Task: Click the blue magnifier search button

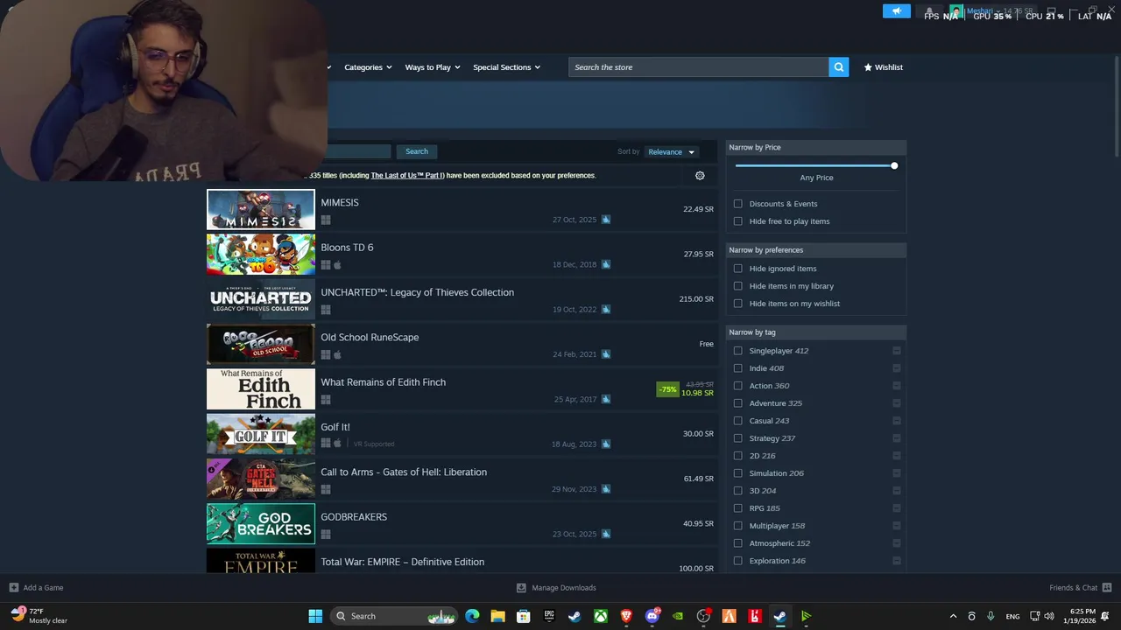Action: [x=838, y=67]
